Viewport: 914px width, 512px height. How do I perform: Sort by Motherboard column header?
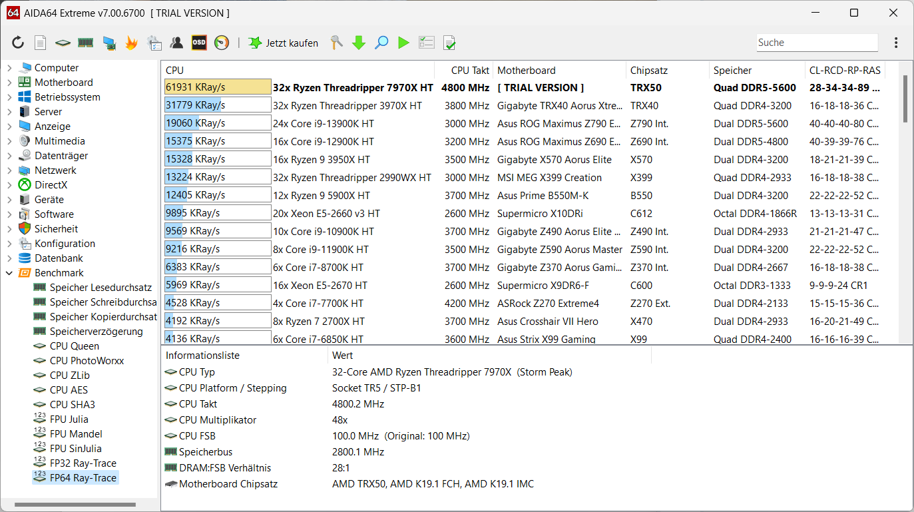point(559,71)
